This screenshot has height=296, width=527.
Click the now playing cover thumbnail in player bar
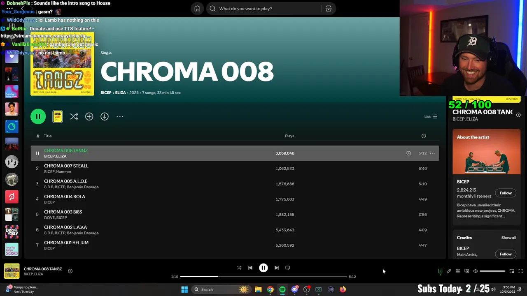tap(12, 271)
